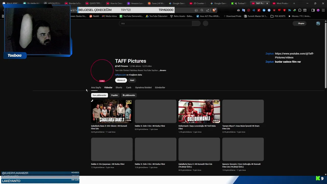Switch to the Suno AI Music tab
The height and width of the screenshot is (184, 327).
click(x=156, y=3)
